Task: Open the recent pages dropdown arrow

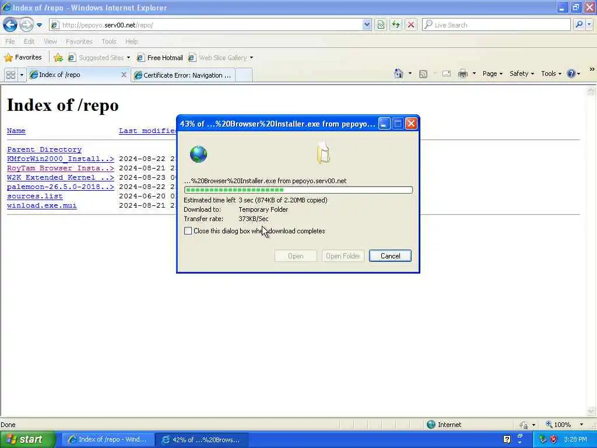Action: click(x=39, y=25)
